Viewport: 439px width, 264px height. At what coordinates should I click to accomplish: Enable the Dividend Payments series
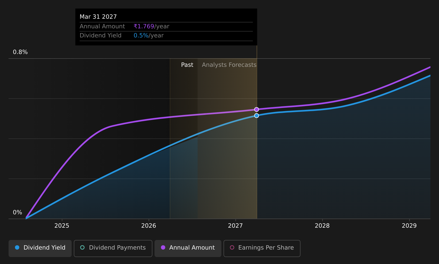click(x=113, y=248)
